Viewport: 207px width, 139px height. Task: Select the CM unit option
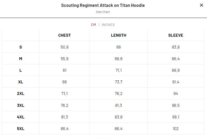pyautogui.click(x=94, y=25)
